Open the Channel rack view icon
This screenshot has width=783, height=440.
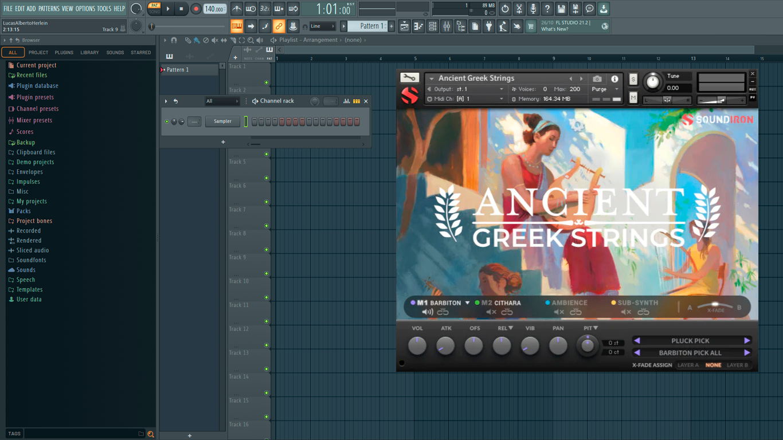[x=433, y=26]
